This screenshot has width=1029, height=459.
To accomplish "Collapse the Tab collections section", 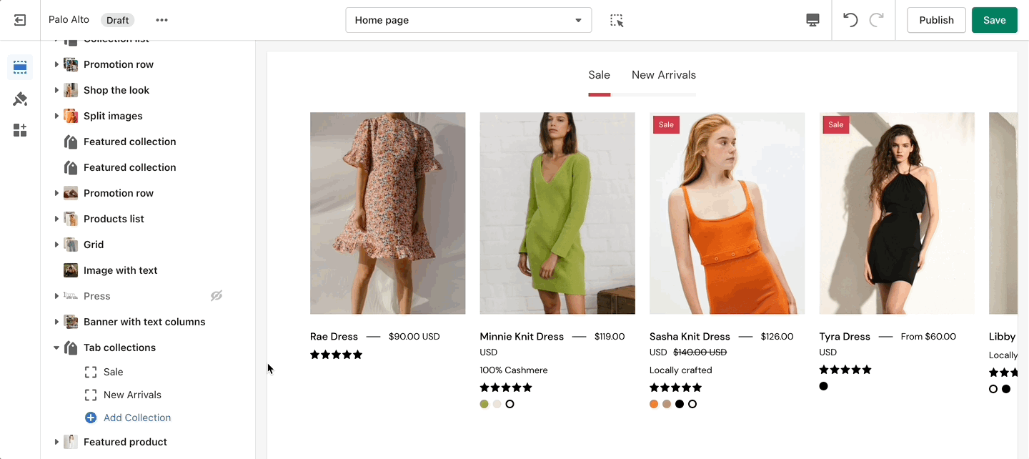I will (x=56, y=347).
